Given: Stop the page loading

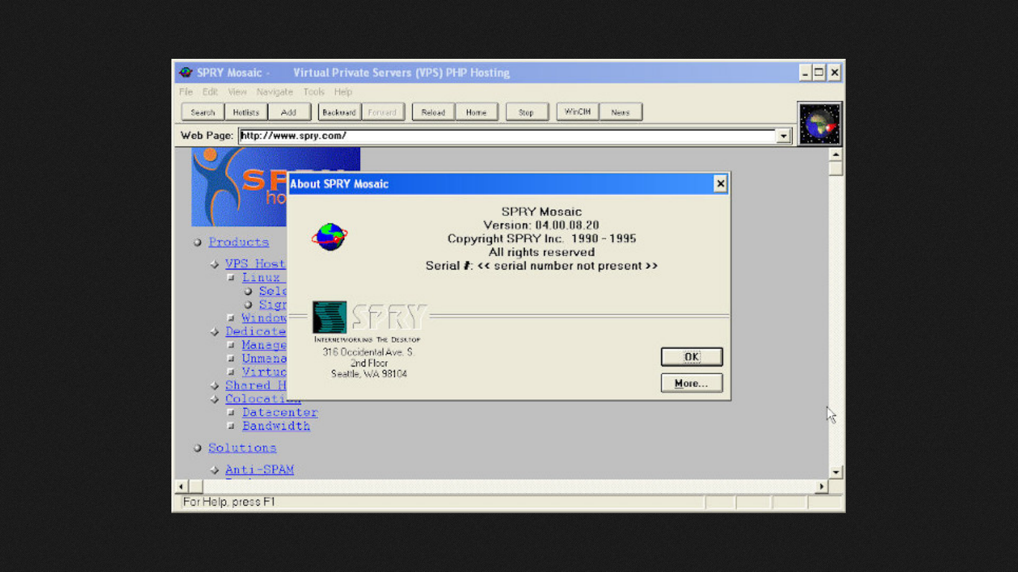Looking at the screenshot, I should [x=526, y=112].
